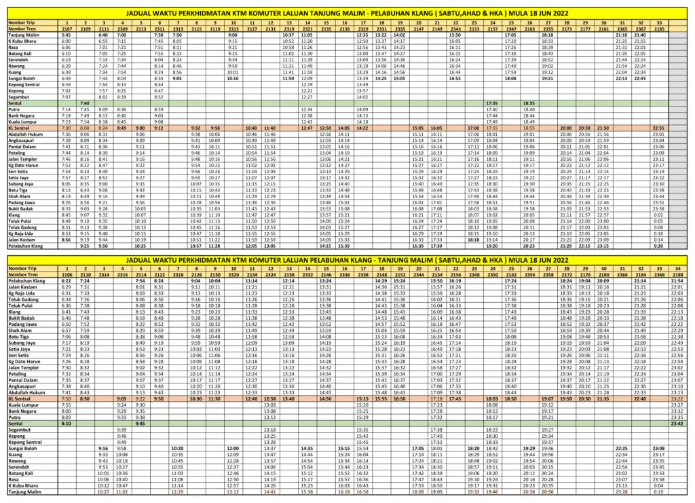Click the Tanjung Malim station label in the upper timetable

(24, 35)
